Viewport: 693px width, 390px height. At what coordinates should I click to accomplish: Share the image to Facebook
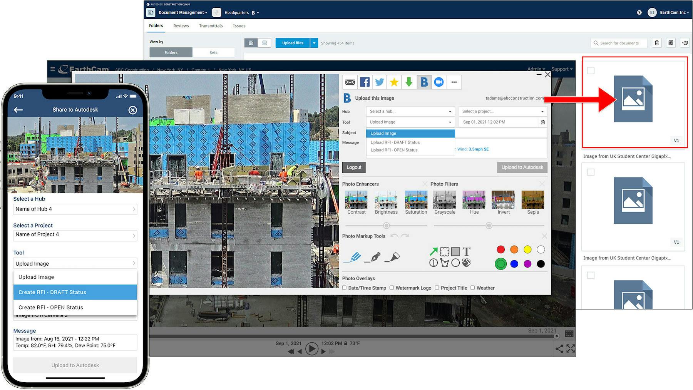point(364,82)
